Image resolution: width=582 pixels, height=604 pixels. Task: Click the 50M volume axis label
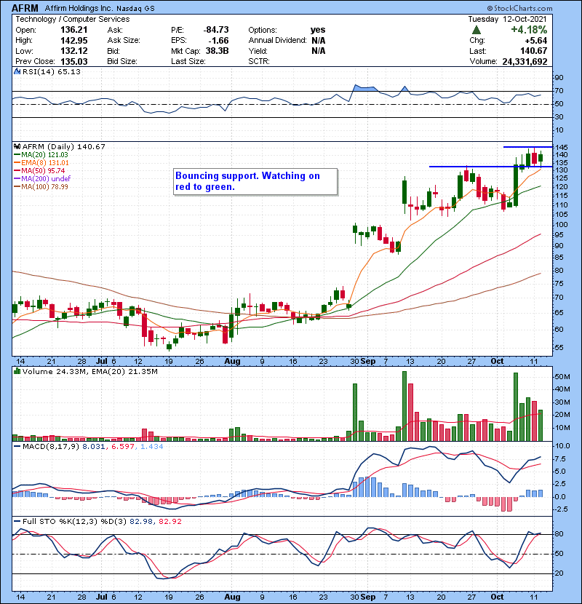tap(562, 377)
